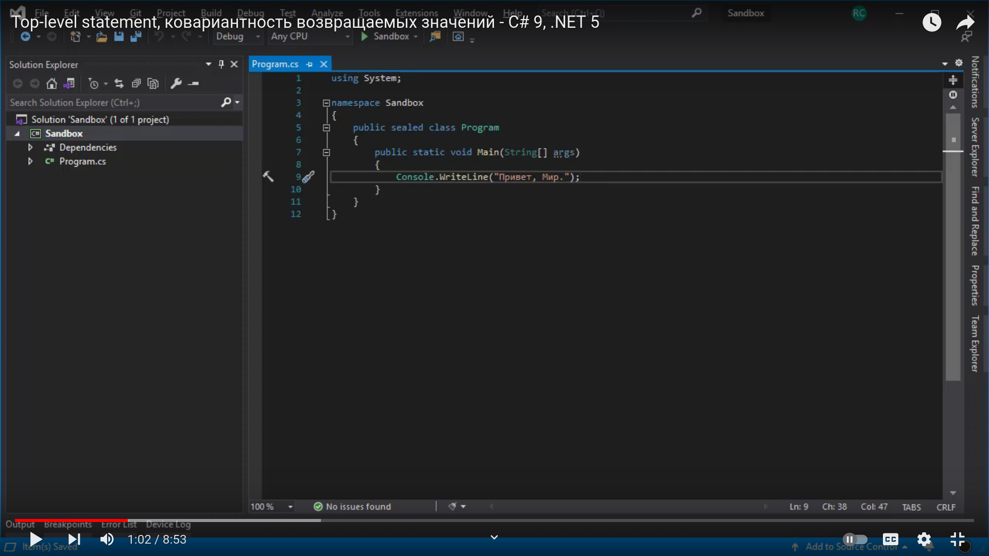
Task: Click the Share arrow icon on the video
Action: [965, 22]
